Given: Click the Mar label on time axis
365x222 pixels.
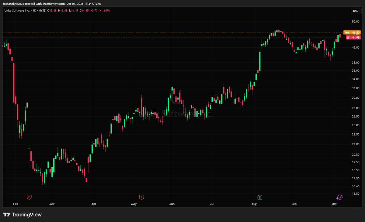Looking at the screenshot, I should tap(52, 204).
